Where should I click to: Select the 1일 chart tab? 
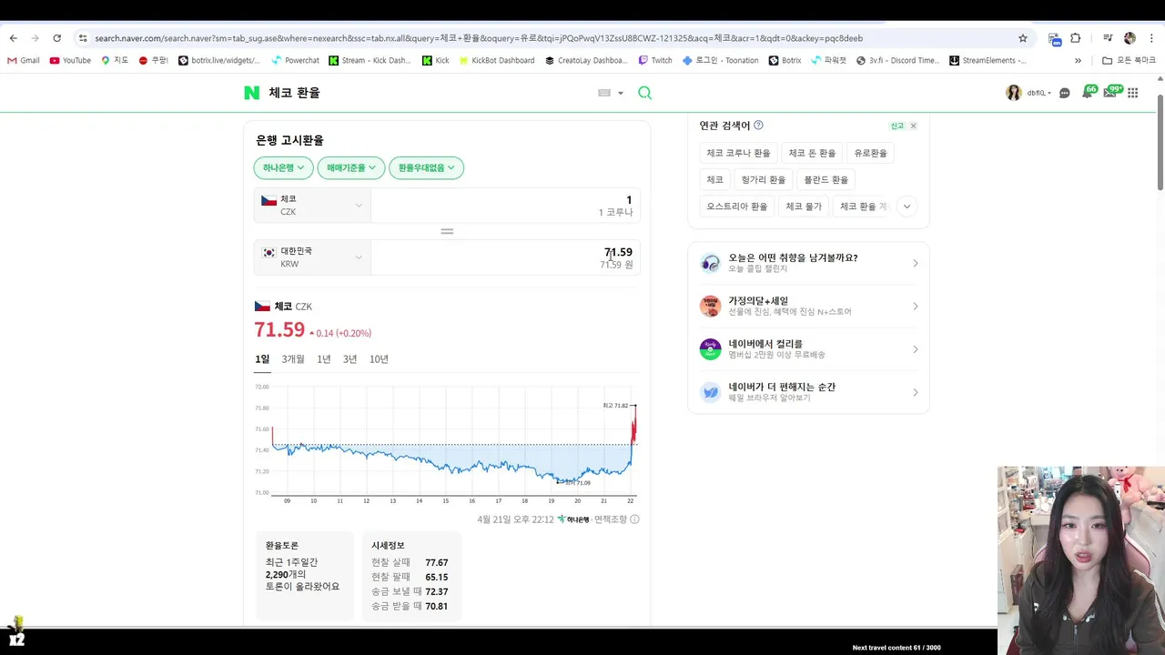pos(262,359)
